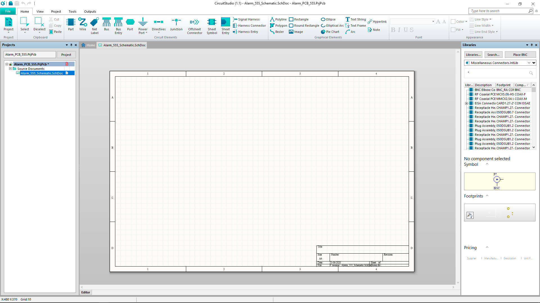Open the Power Port dropdown

(x=146, y=33)
